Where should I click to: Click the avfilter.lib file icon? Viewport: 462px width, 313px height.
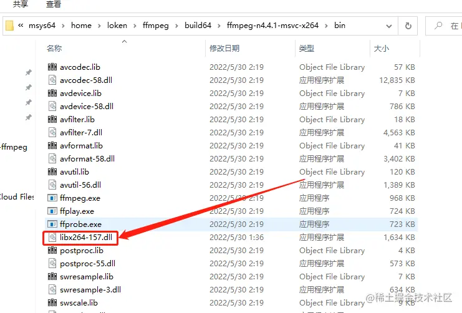(x=52, y=119)
